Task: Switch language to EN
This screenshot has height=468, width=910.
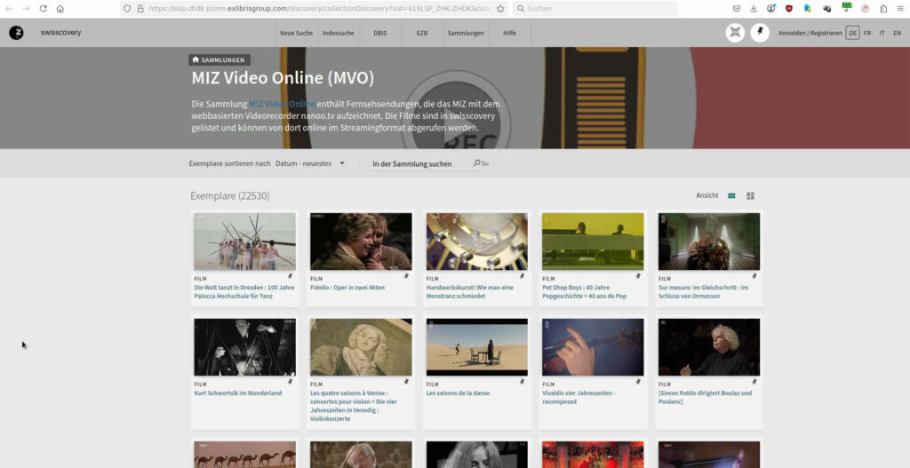Action: point(898,33)
